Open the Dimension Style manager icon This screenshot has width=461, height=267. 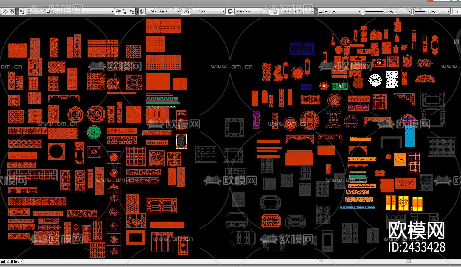[x=186, y=11]
